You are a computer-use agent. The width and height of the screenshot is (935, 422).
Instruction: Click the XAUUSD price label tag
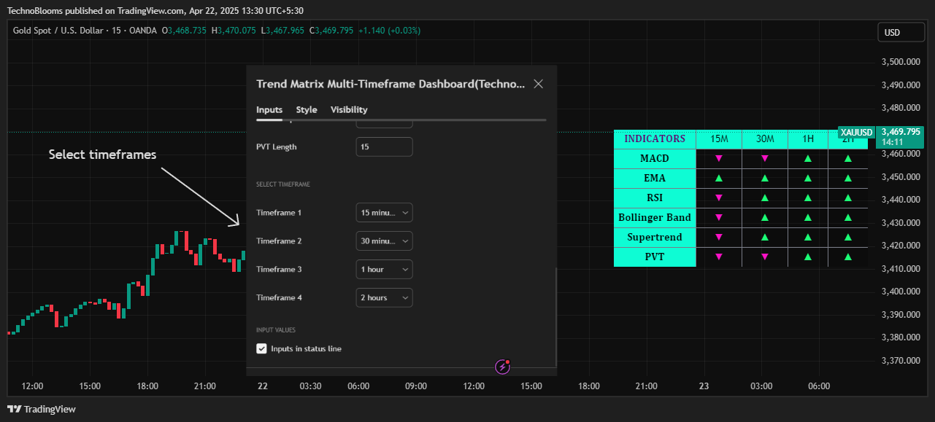[x=856, y=132]
